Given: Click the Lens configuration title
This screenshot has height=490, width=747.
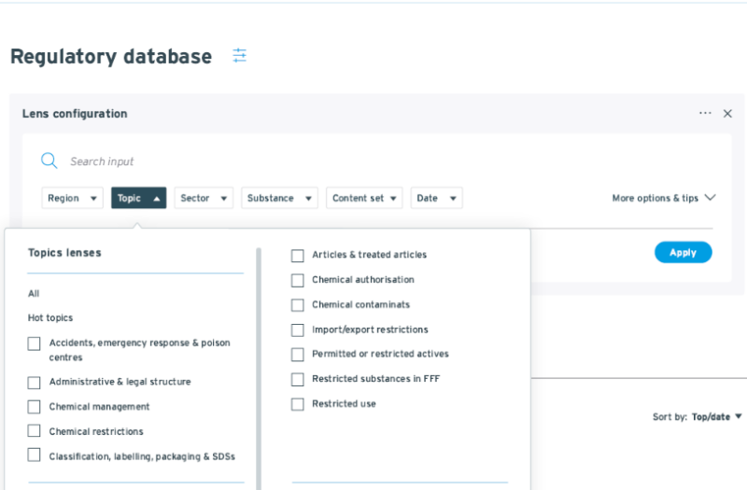Looking at the screenshot, I should 75,114.
